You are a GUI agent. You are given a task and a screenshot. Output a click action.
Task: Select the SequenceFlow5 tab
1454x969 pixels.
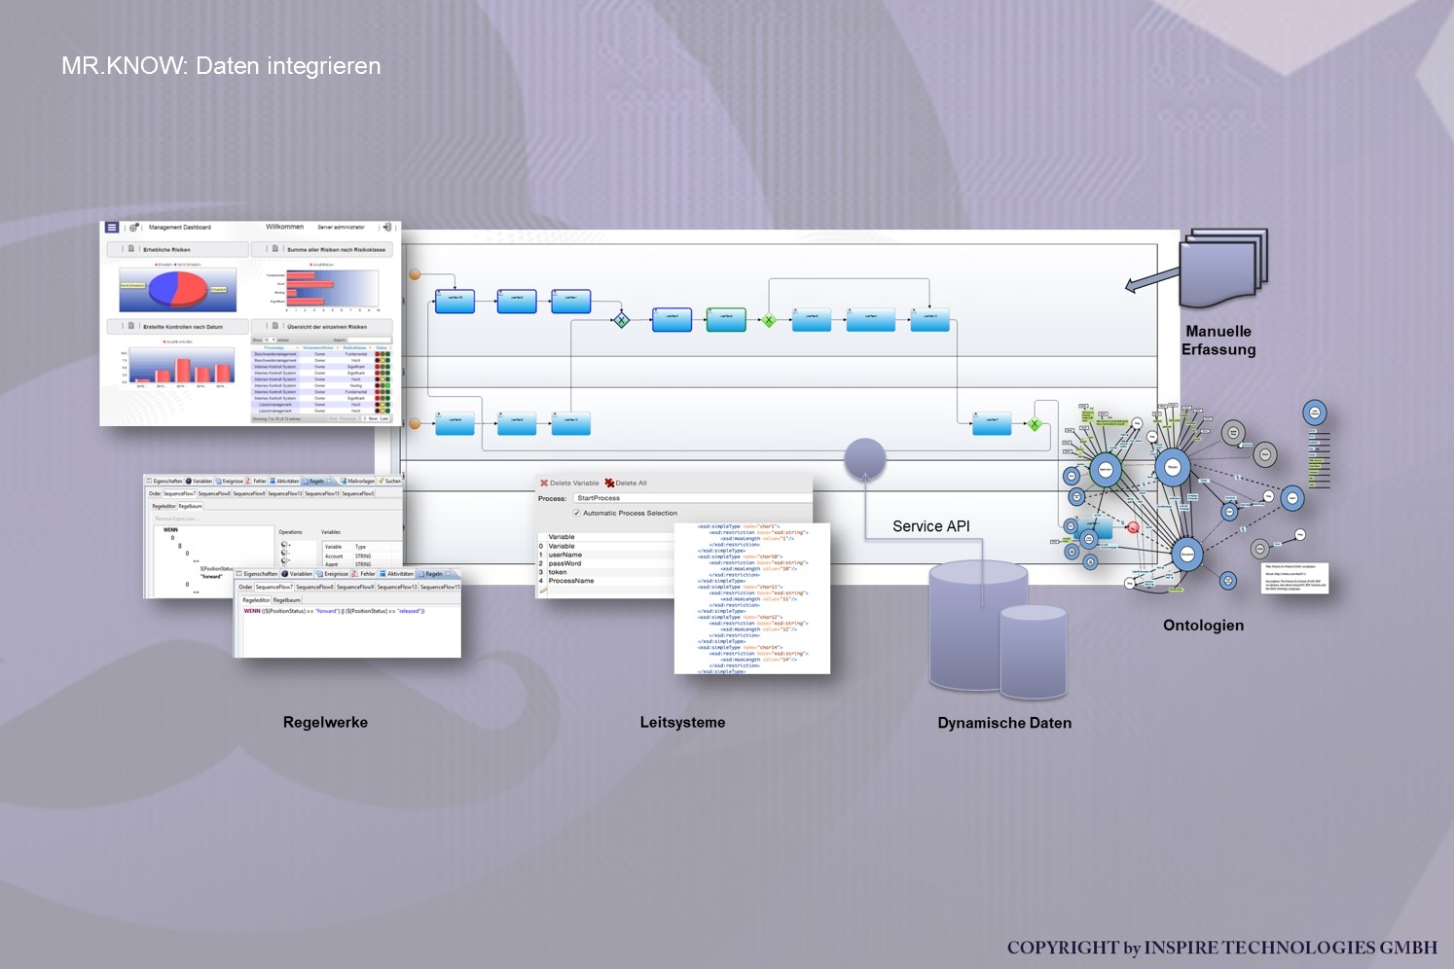[358, 493]
